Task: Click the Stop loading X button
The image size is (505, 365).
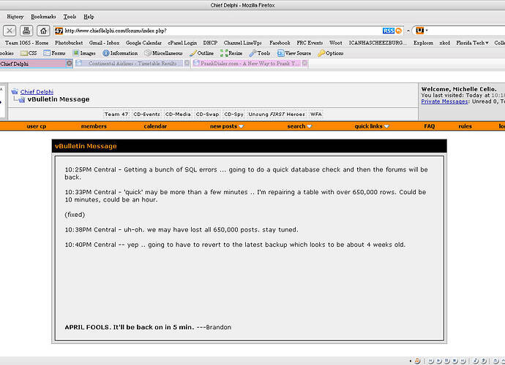Action: point(10,31)
